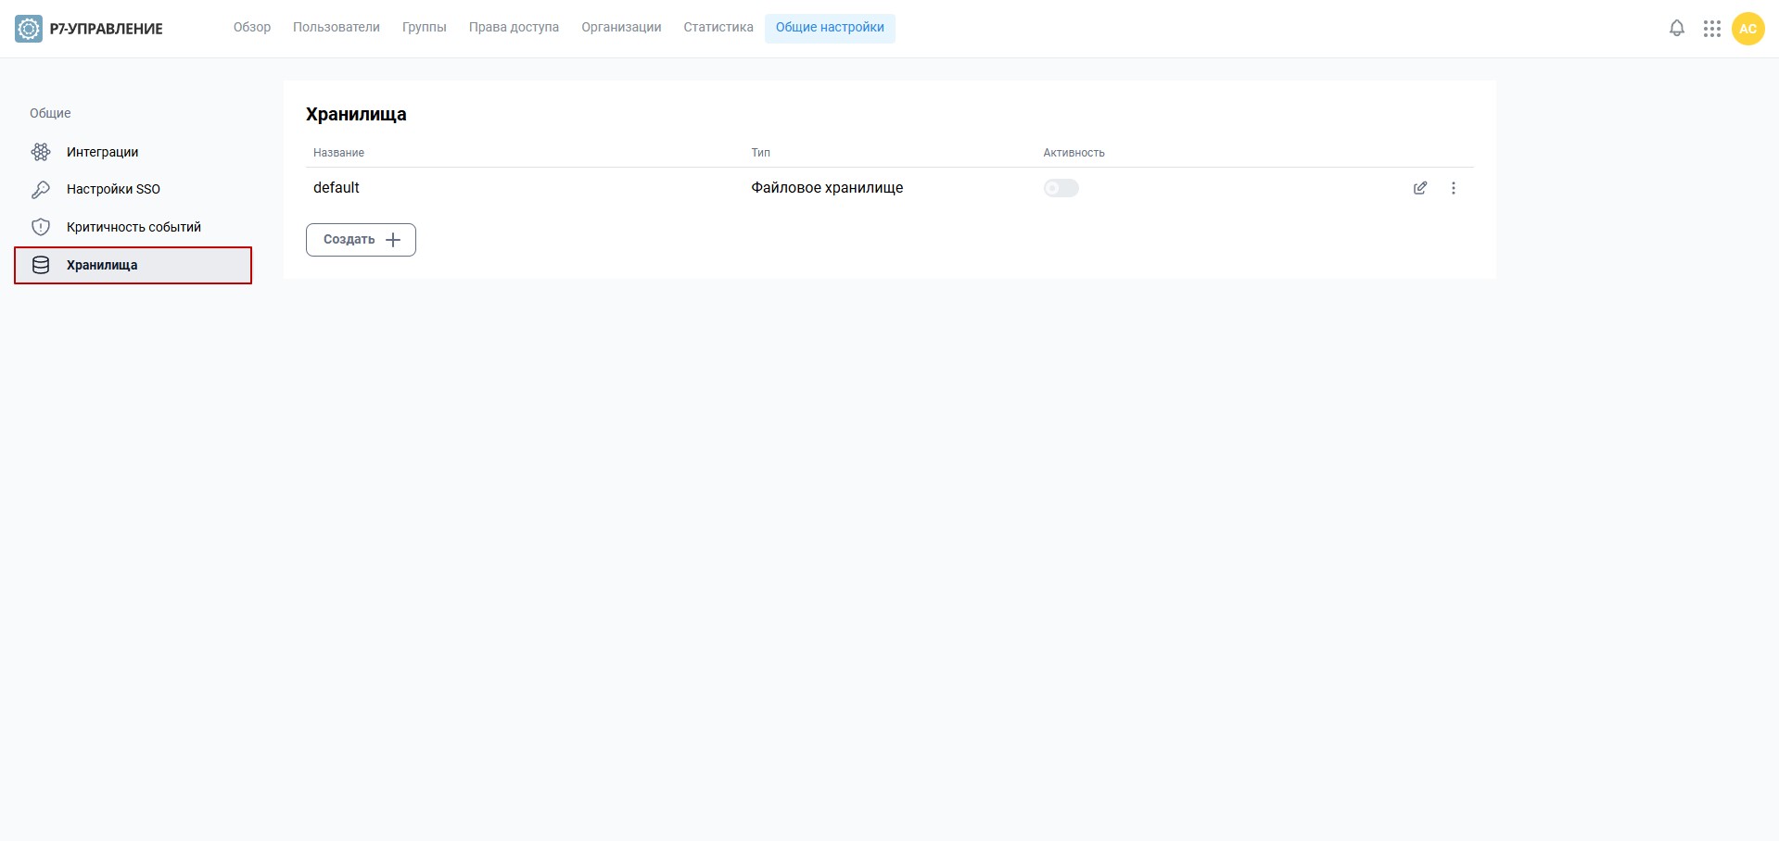
Task: Click the Активность column header
Action: [x=1074, y=153]
